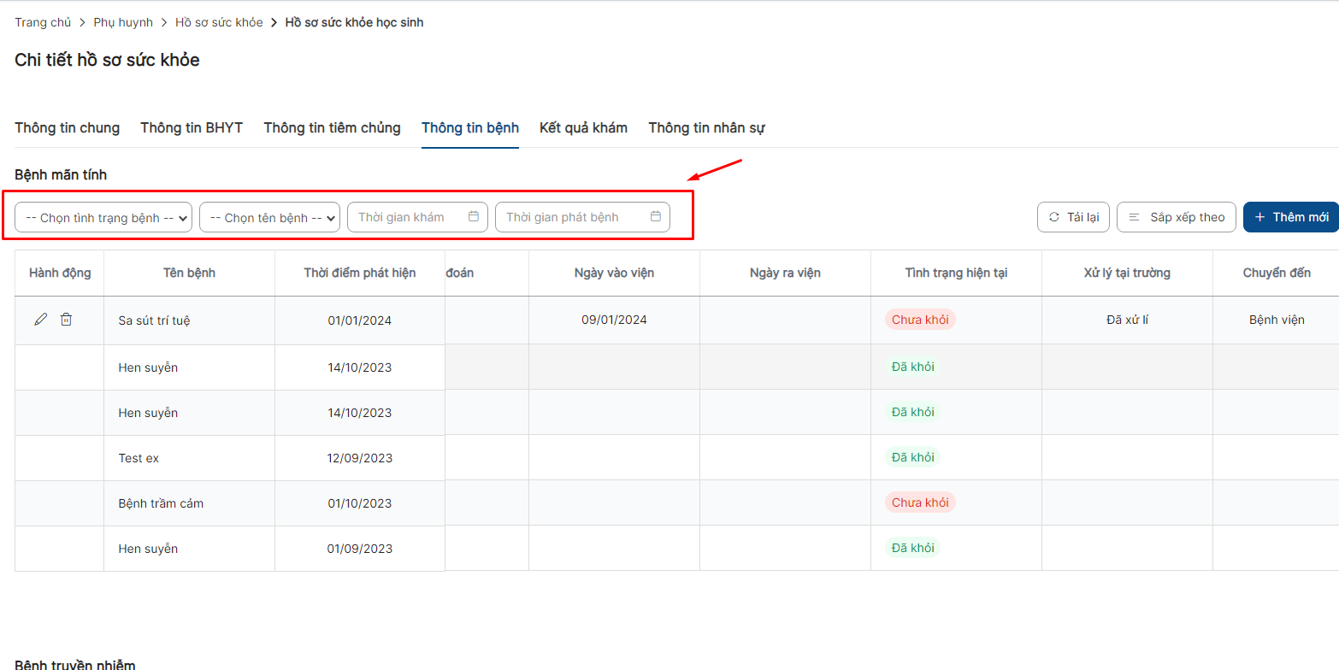Click the Chi tiết hồ sơ sức khỏe heading
This screenshot has height=670, width=1339.
tap(107, 60)
